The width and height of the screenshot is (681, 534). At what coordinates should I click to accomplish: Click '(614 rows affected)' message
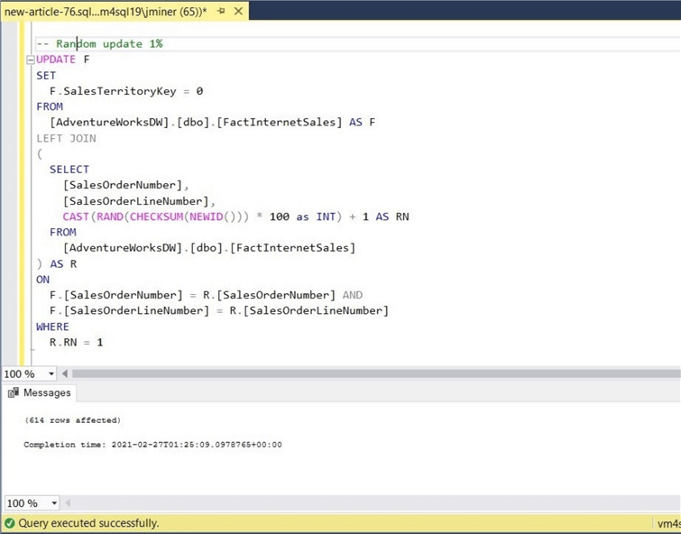72,420
